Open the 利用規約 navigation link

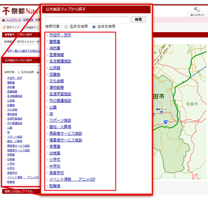pos(28,20)
